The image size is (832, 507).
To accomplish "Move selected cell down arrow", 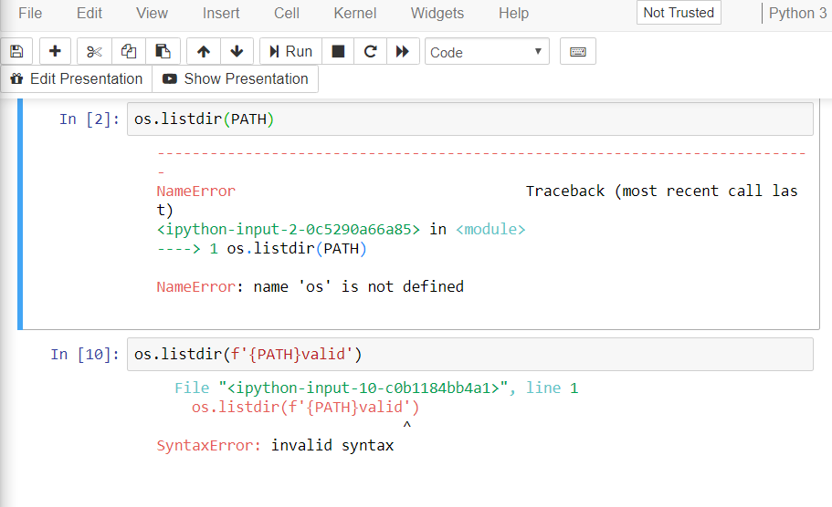I will click(x=237, y=52).
